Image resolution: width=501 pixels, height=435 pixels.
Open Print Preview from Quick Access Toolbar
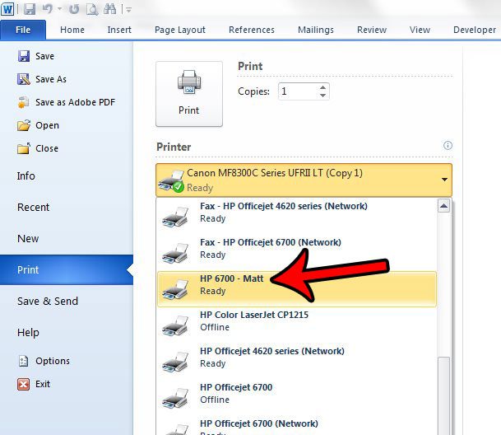click(x=91, y=9)
